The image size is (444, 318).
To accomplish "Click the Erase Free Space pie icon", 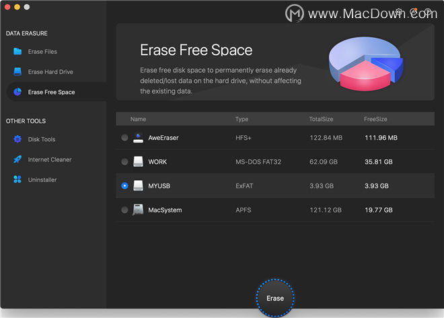I will pos(17,92).
